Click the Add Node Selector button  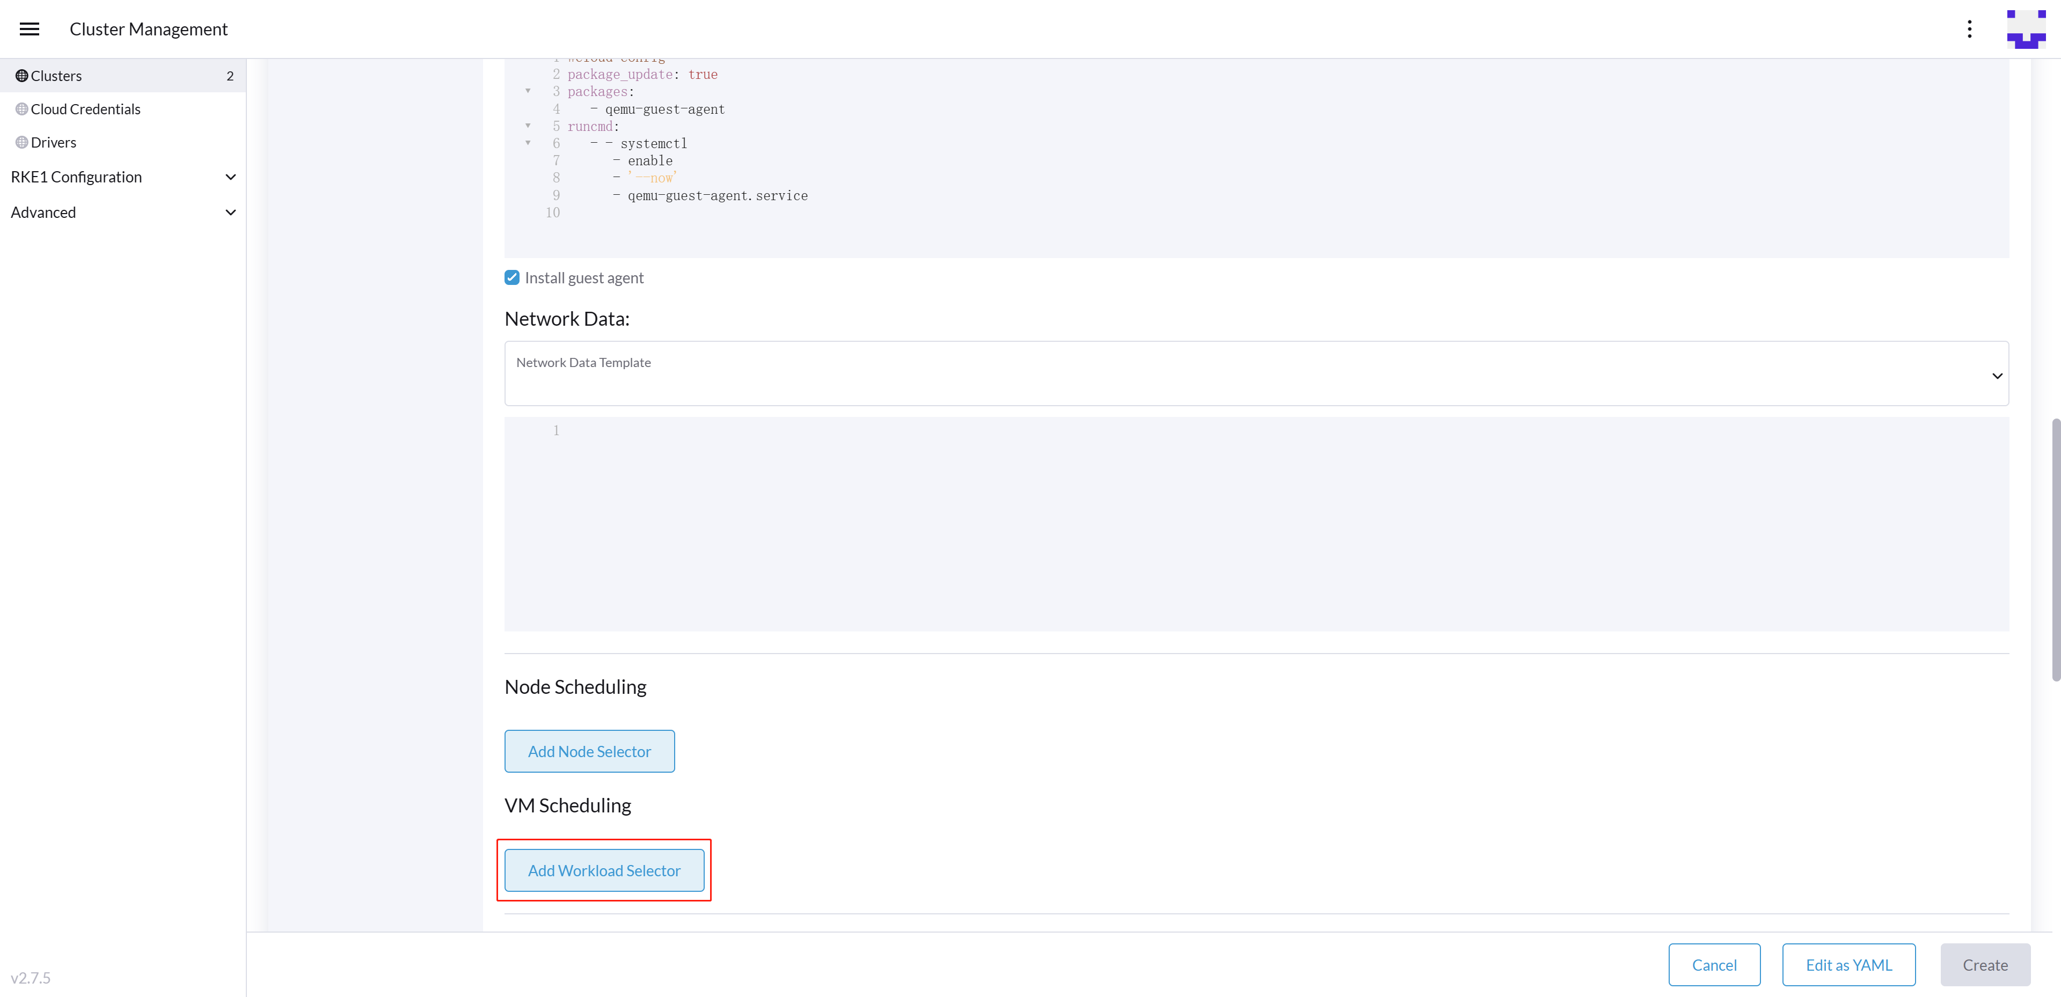point(590,751)
